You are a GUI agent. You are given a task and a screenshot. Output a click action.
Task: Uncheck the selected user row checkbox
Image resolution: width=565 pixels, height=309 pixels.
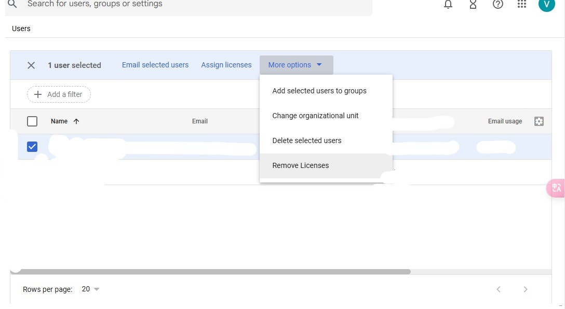click(32, 147)
